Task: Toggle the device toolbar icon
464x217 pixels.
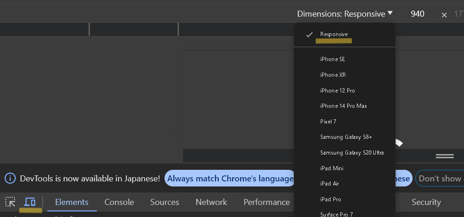Action: tap(30, 202)
